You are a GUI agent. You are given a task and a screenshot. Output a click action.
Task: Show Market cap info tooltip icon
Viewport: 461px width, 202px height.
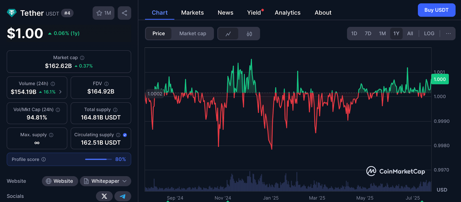tap(82, 58)
